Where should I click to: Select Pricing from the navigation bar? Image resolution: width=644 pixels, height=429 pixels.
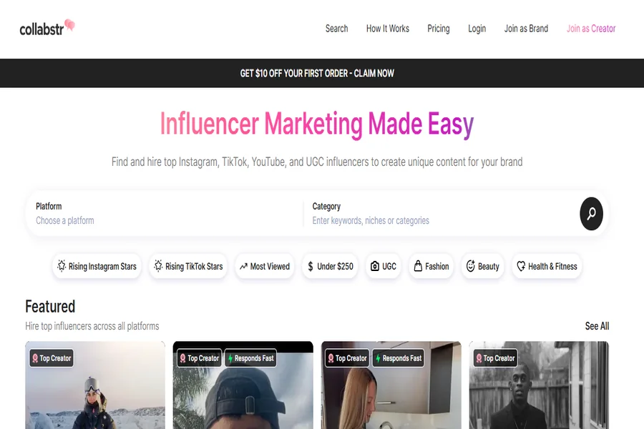[439, 29]
